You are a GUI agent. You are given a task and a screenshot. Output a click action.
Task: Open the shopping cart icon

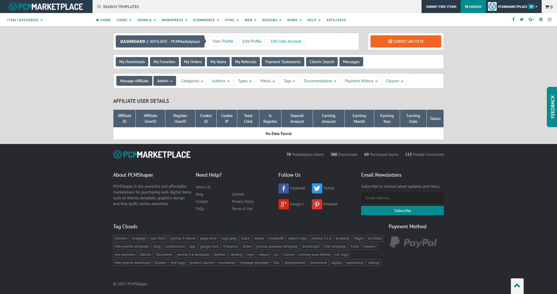click(x=547, y=7)
